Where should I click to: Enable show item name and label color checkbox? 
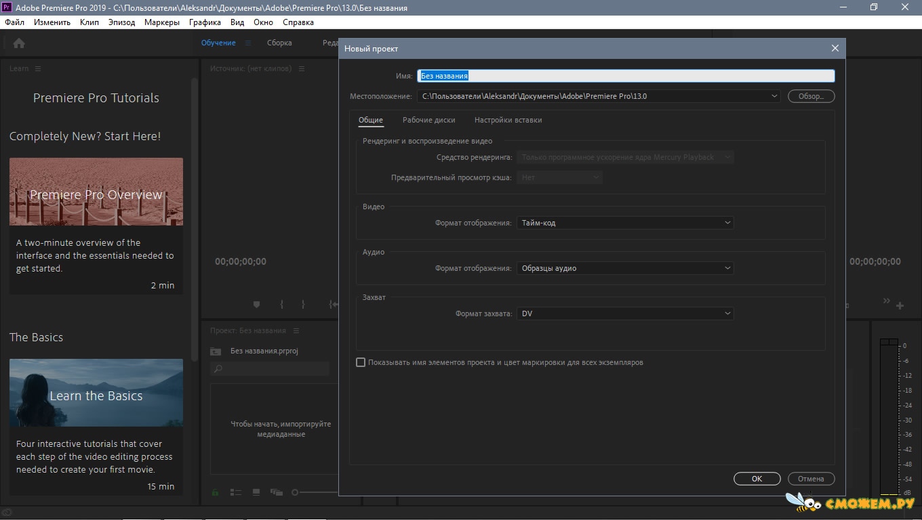tap(361, 362)
